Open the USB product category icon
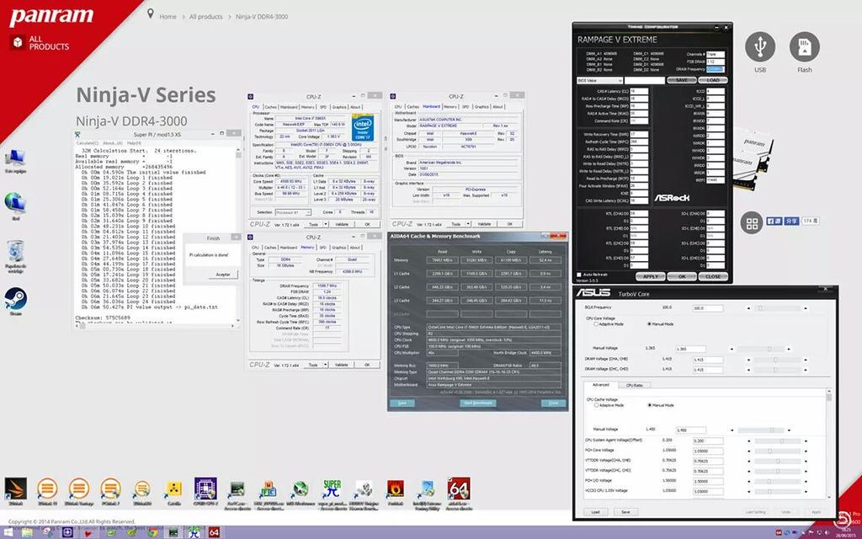 pyautogui.click(x=760, y=47)
